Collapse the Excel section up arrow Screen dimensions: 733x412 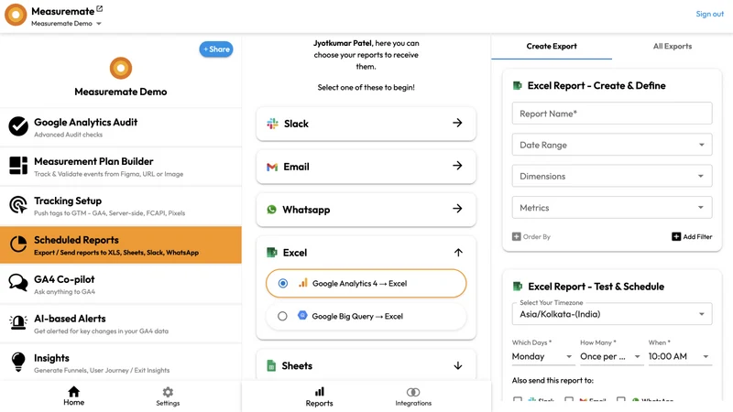click(x=458, y=253)
